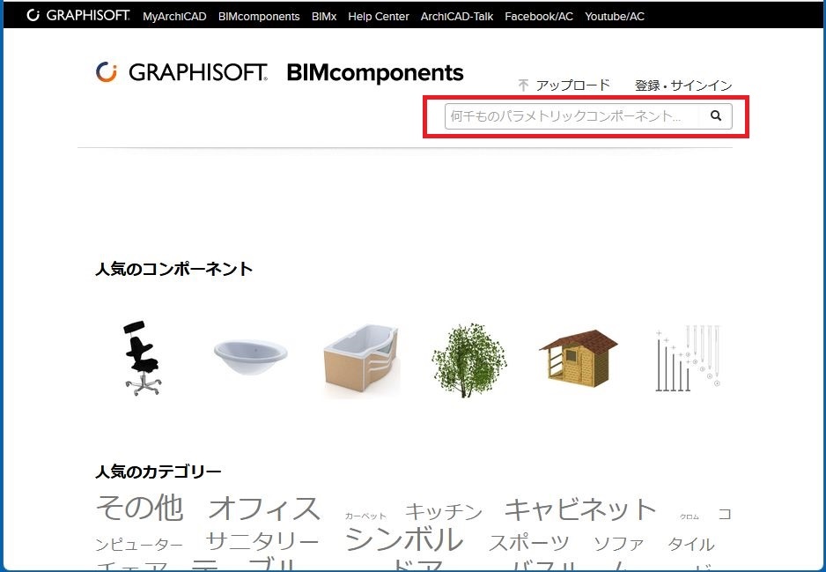Open MyArchiCAD link in top bar

174,17
